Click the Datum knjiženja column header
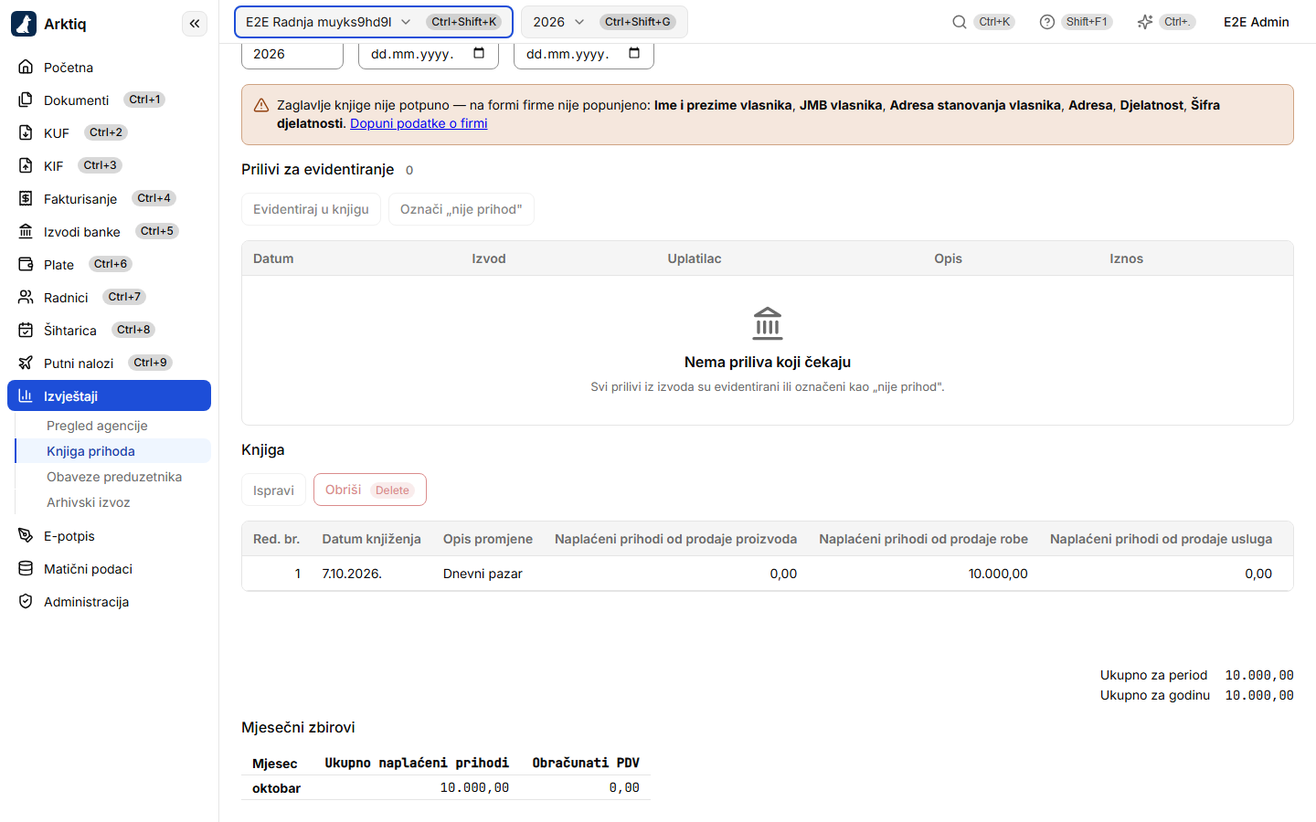The image size is (1316, 822). [371, 539]
